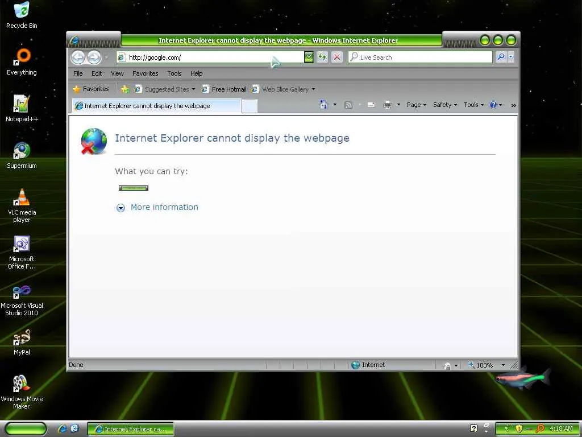Open the search provider dropdown arrow

tap(511, 57)
